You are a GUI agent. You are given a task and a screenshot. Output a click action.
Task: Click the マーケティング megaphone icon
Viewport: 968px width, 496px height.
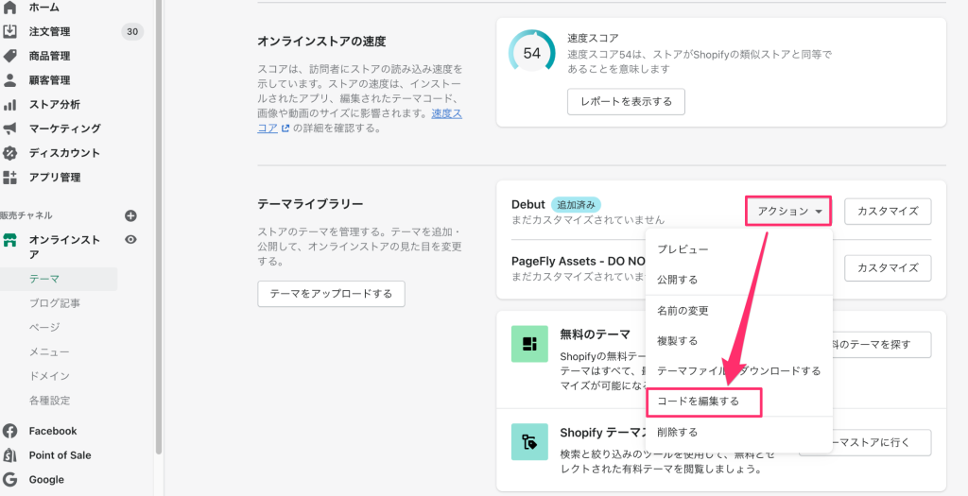9,128
